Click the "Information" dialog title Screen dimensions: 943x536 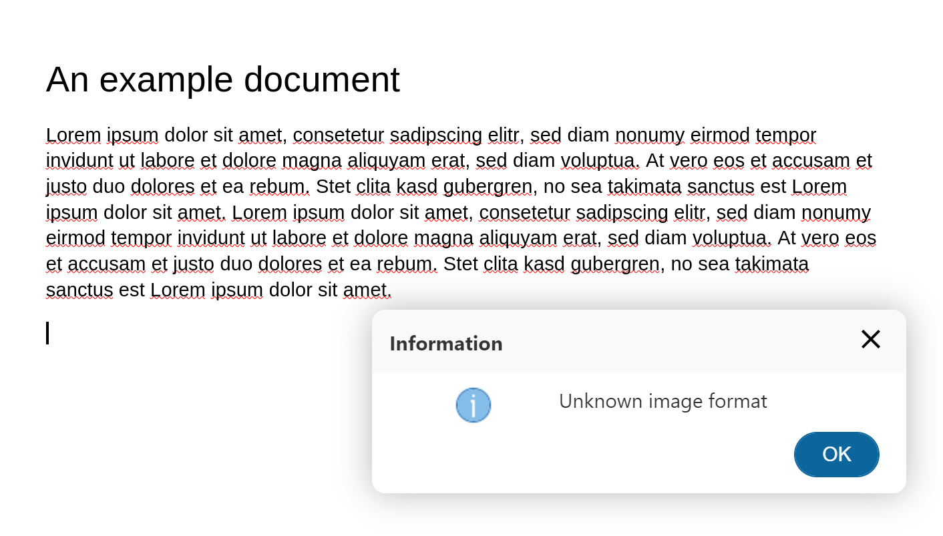point(445,344)
